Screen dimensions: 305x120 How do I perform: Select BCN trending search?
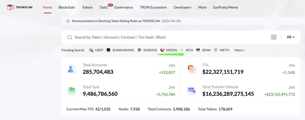(189, 50)
